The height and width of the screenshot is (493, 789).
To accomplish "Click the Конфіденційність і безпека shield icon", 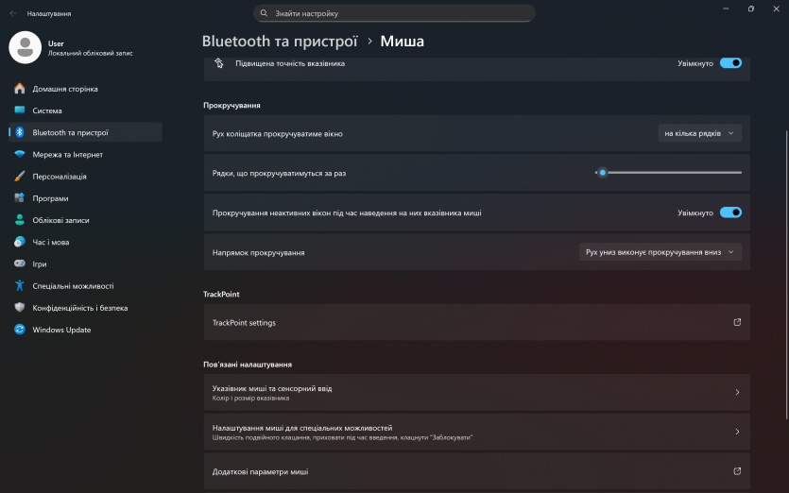I will point(19,308).
